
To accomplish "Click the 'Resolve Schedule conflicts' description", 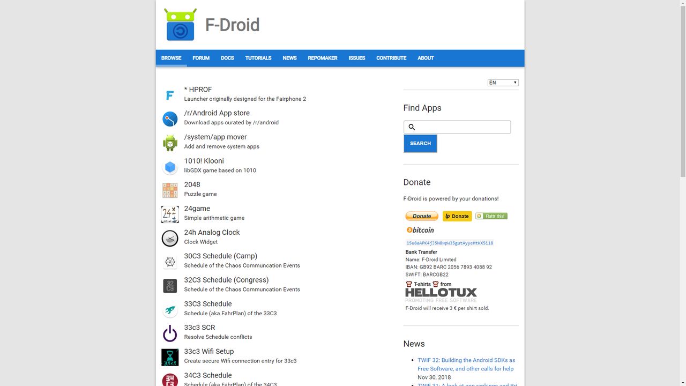I will (218, 337).
